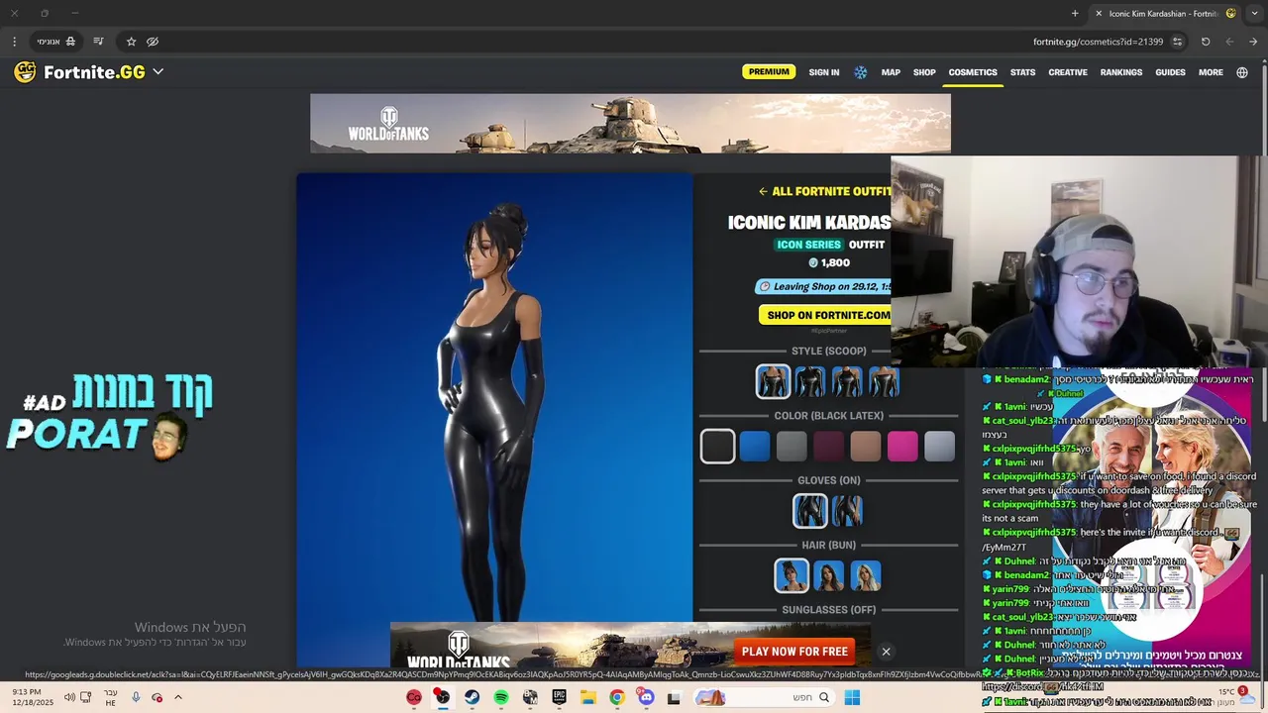Open the CREATIVE menu item
The height and width of the screenshot is (713, 1268).
(x=1068, y=72)
